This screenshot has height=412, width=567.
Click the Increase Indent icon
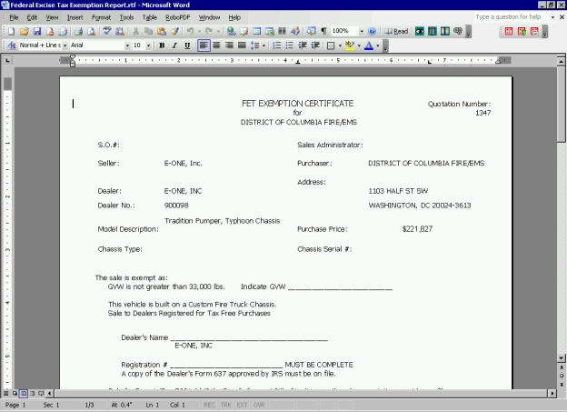(x=315, y=45)
